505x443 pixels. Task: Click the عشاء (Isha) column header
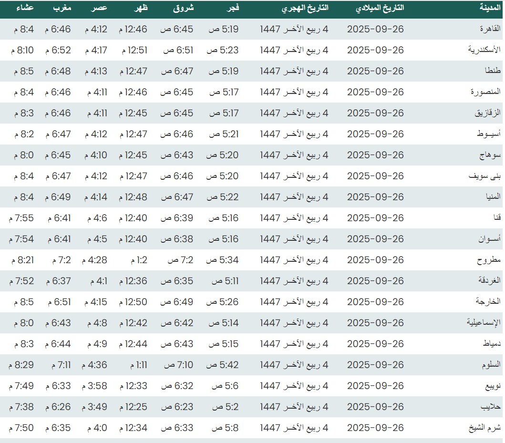pyautogui.click(x=24, y=8)
